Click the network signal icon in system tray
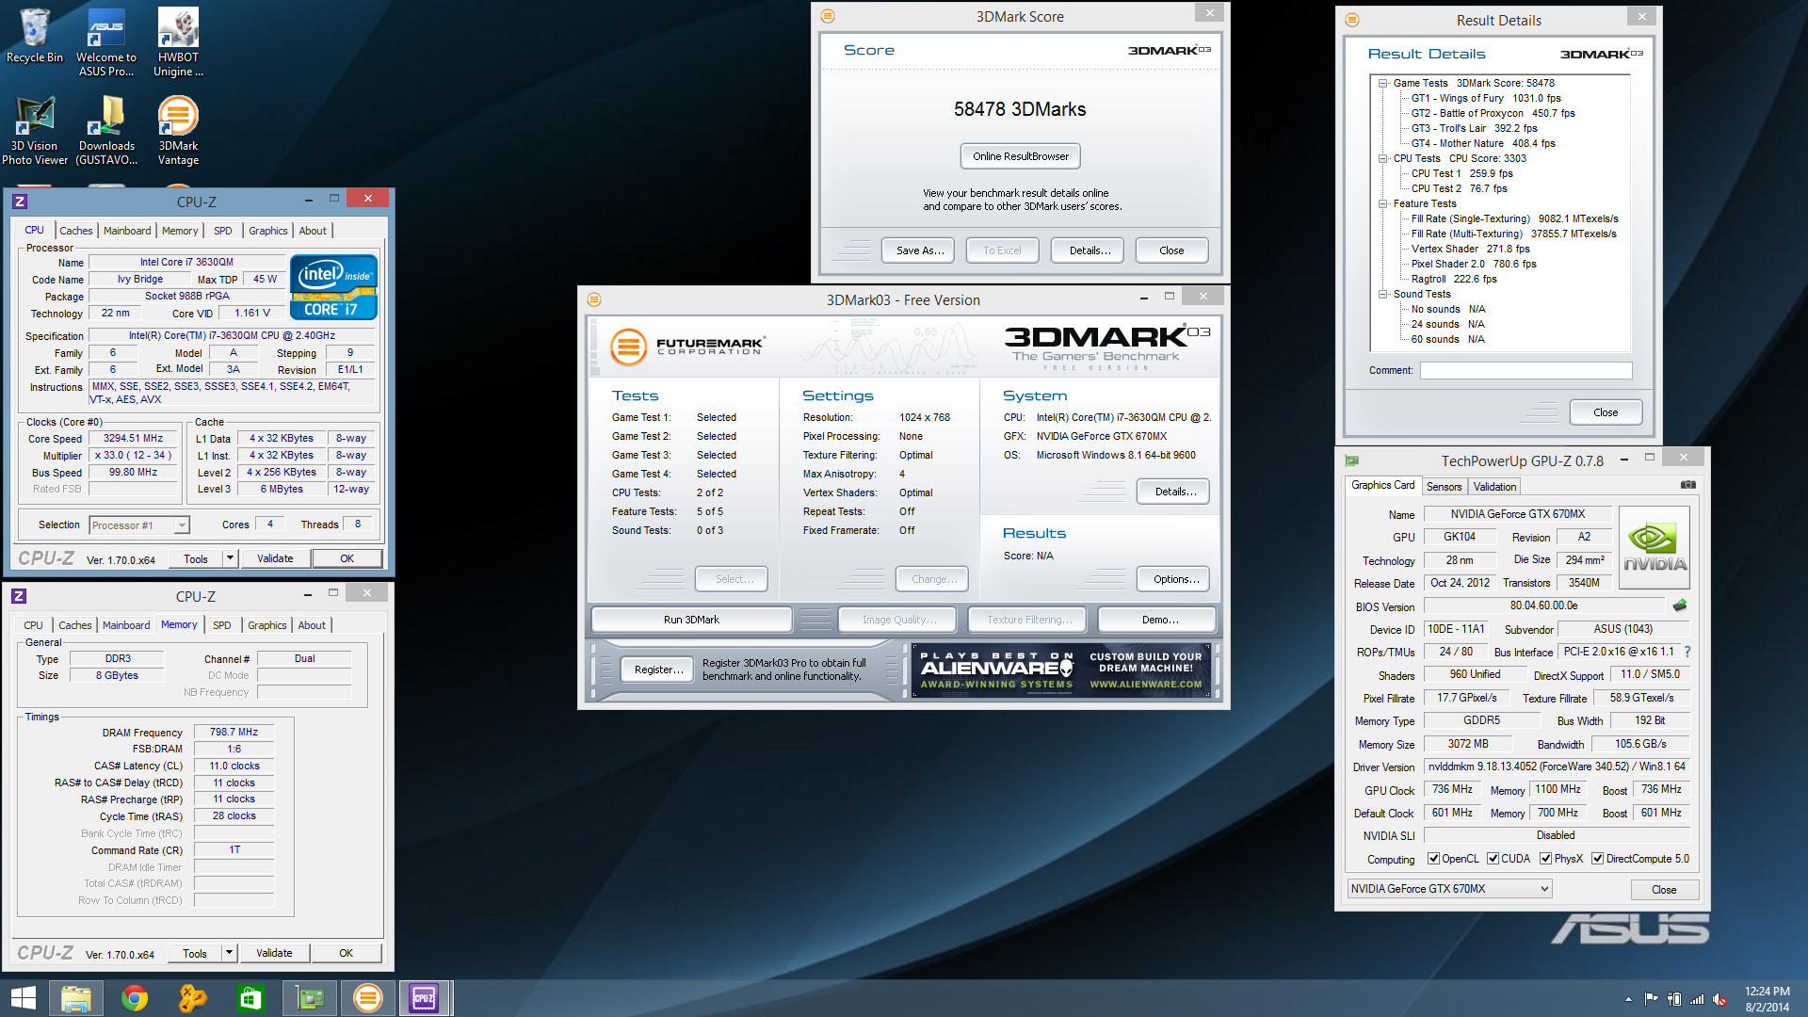Screen dimensions: 1808x1017 pyautogui.click(x=1697, y=999)
